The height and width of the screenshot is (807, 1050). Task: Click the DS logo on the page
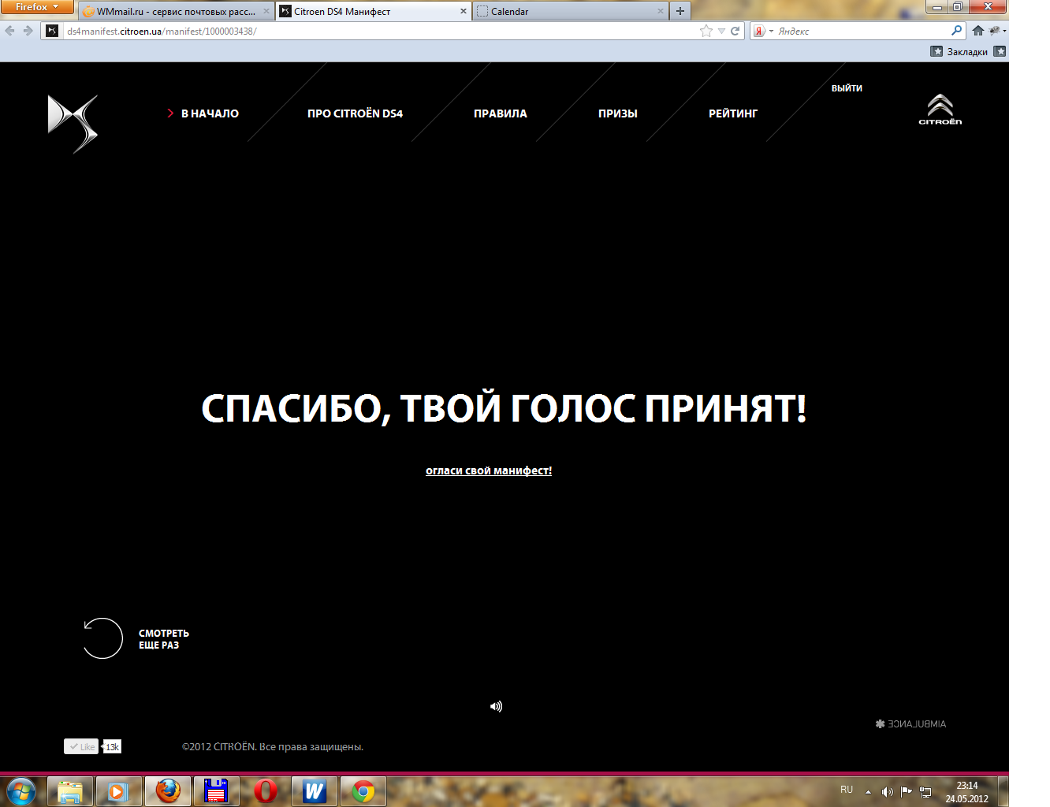click(73, 124)
